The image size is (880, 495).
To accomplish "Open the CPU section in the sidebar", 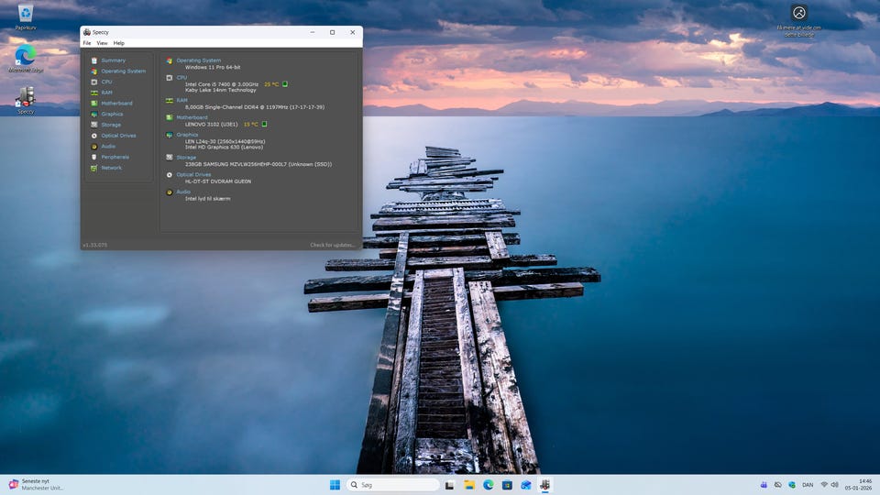I will pyautogui.click(x=106, y=82).
